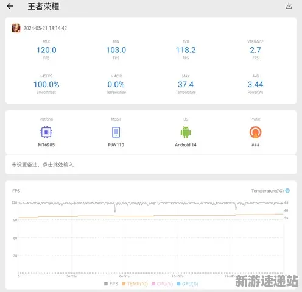The width and height of the screenshot is (302, 292).
Task: Tap the AVG FPS value 118.2
Action: pos(186,50)
